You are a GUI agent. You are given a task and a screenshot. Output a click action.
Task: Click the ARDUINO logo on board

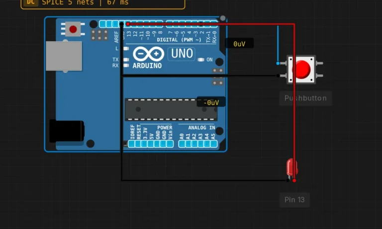[x=148, y=58]
